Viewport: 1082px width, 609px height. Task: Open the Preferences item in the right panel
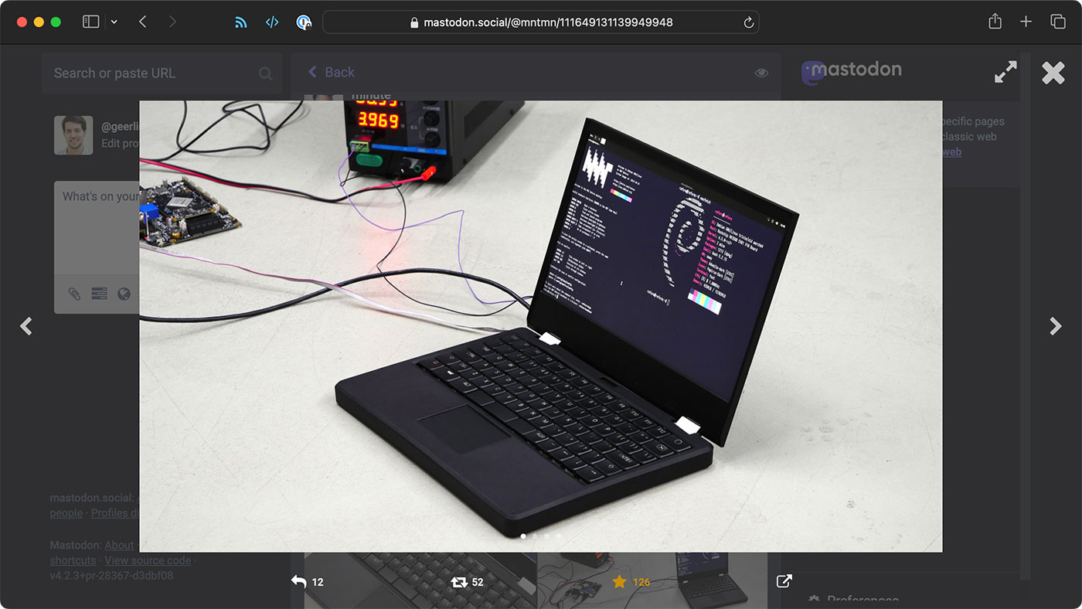click(x=853, y=600)
